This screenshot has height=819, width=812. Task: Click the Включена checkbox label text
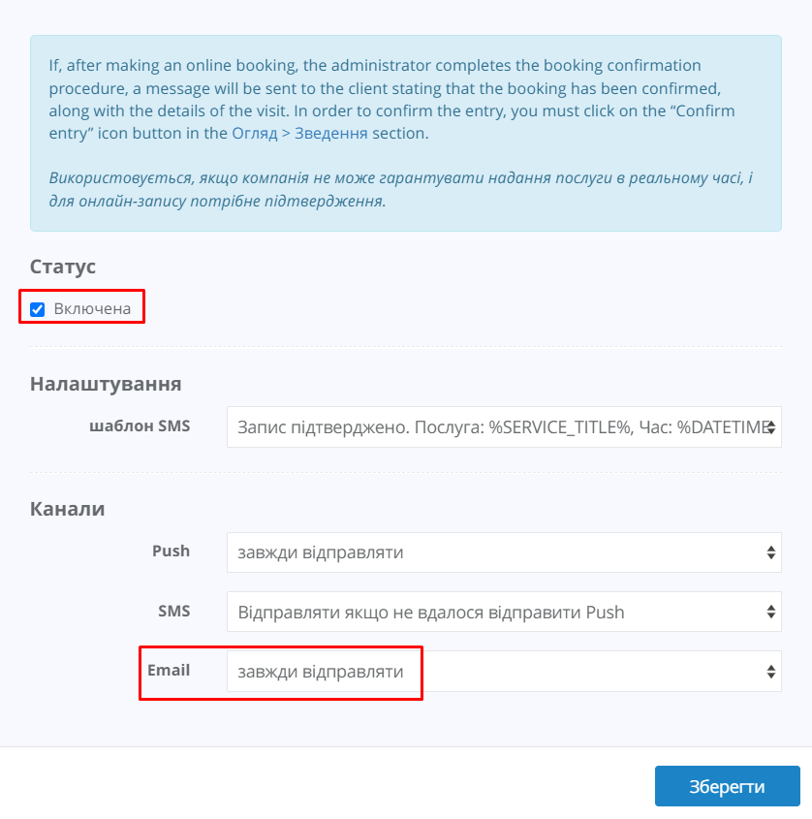pyautogui.click(x=92, y=308)
